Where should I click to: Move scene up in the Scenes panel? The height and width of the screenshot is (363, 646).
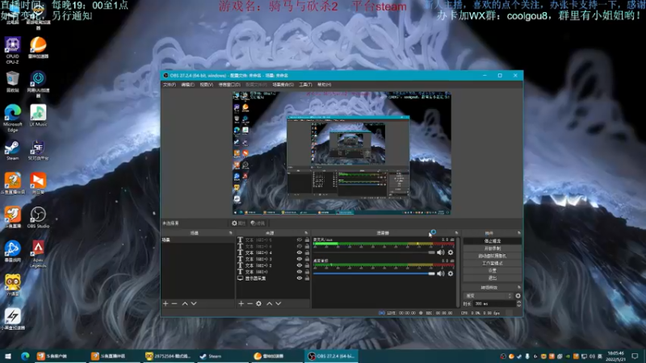[185, 303]
